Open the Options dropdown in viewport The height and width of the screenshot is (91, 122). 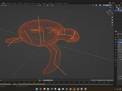[x=111, y=8]
